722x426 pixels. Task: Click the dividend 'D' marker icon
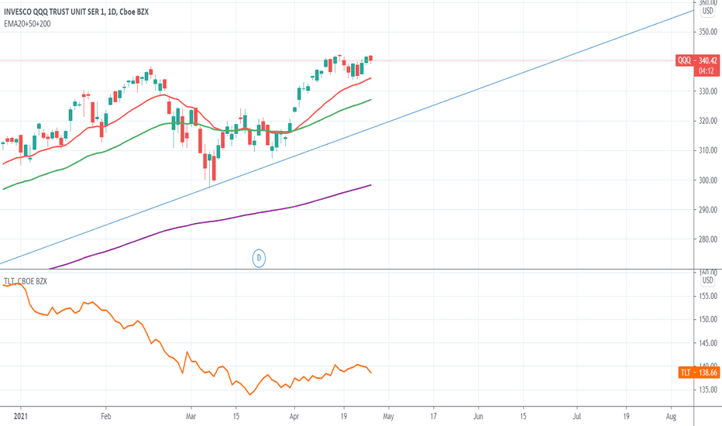pyautogui.click(x=259, y=258)
